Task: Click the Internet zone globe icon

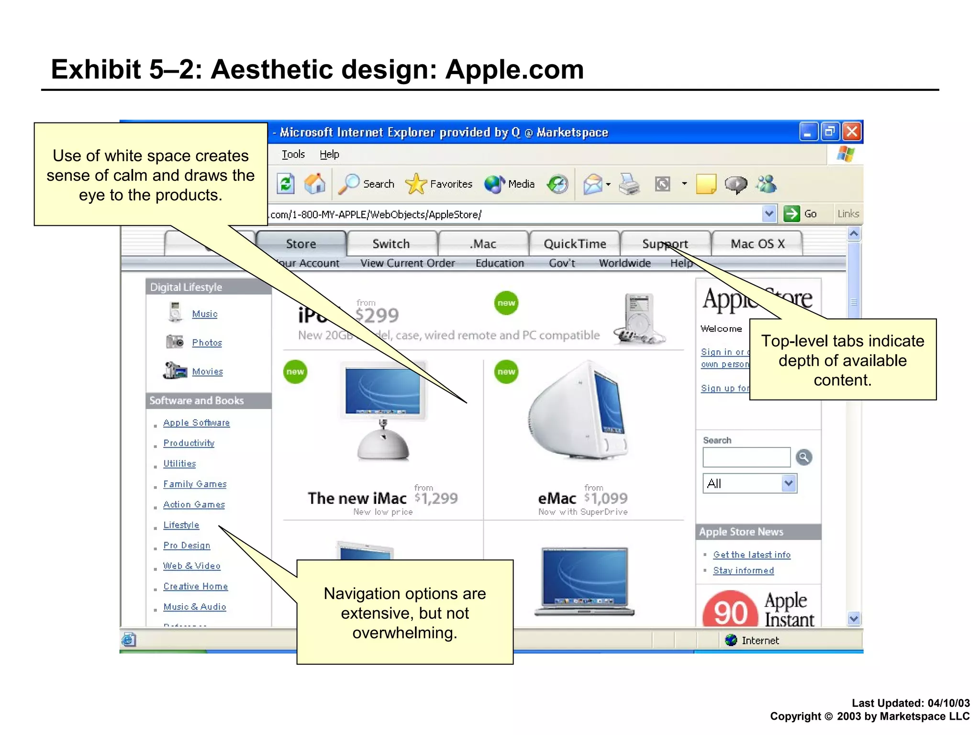Action: [x=731, y=640]
